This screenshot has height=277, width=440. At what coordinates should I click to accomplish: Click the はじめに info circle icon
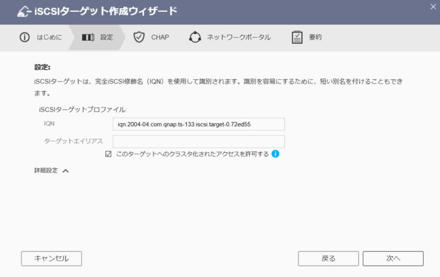point(25,38)
